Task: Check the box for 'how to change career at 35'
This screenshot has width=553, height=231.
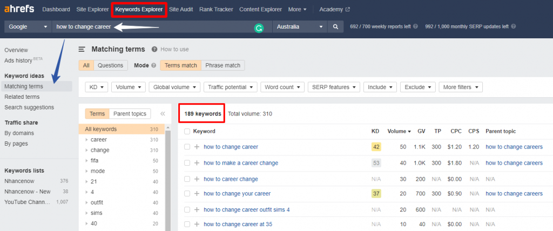Action: point(187,225)
